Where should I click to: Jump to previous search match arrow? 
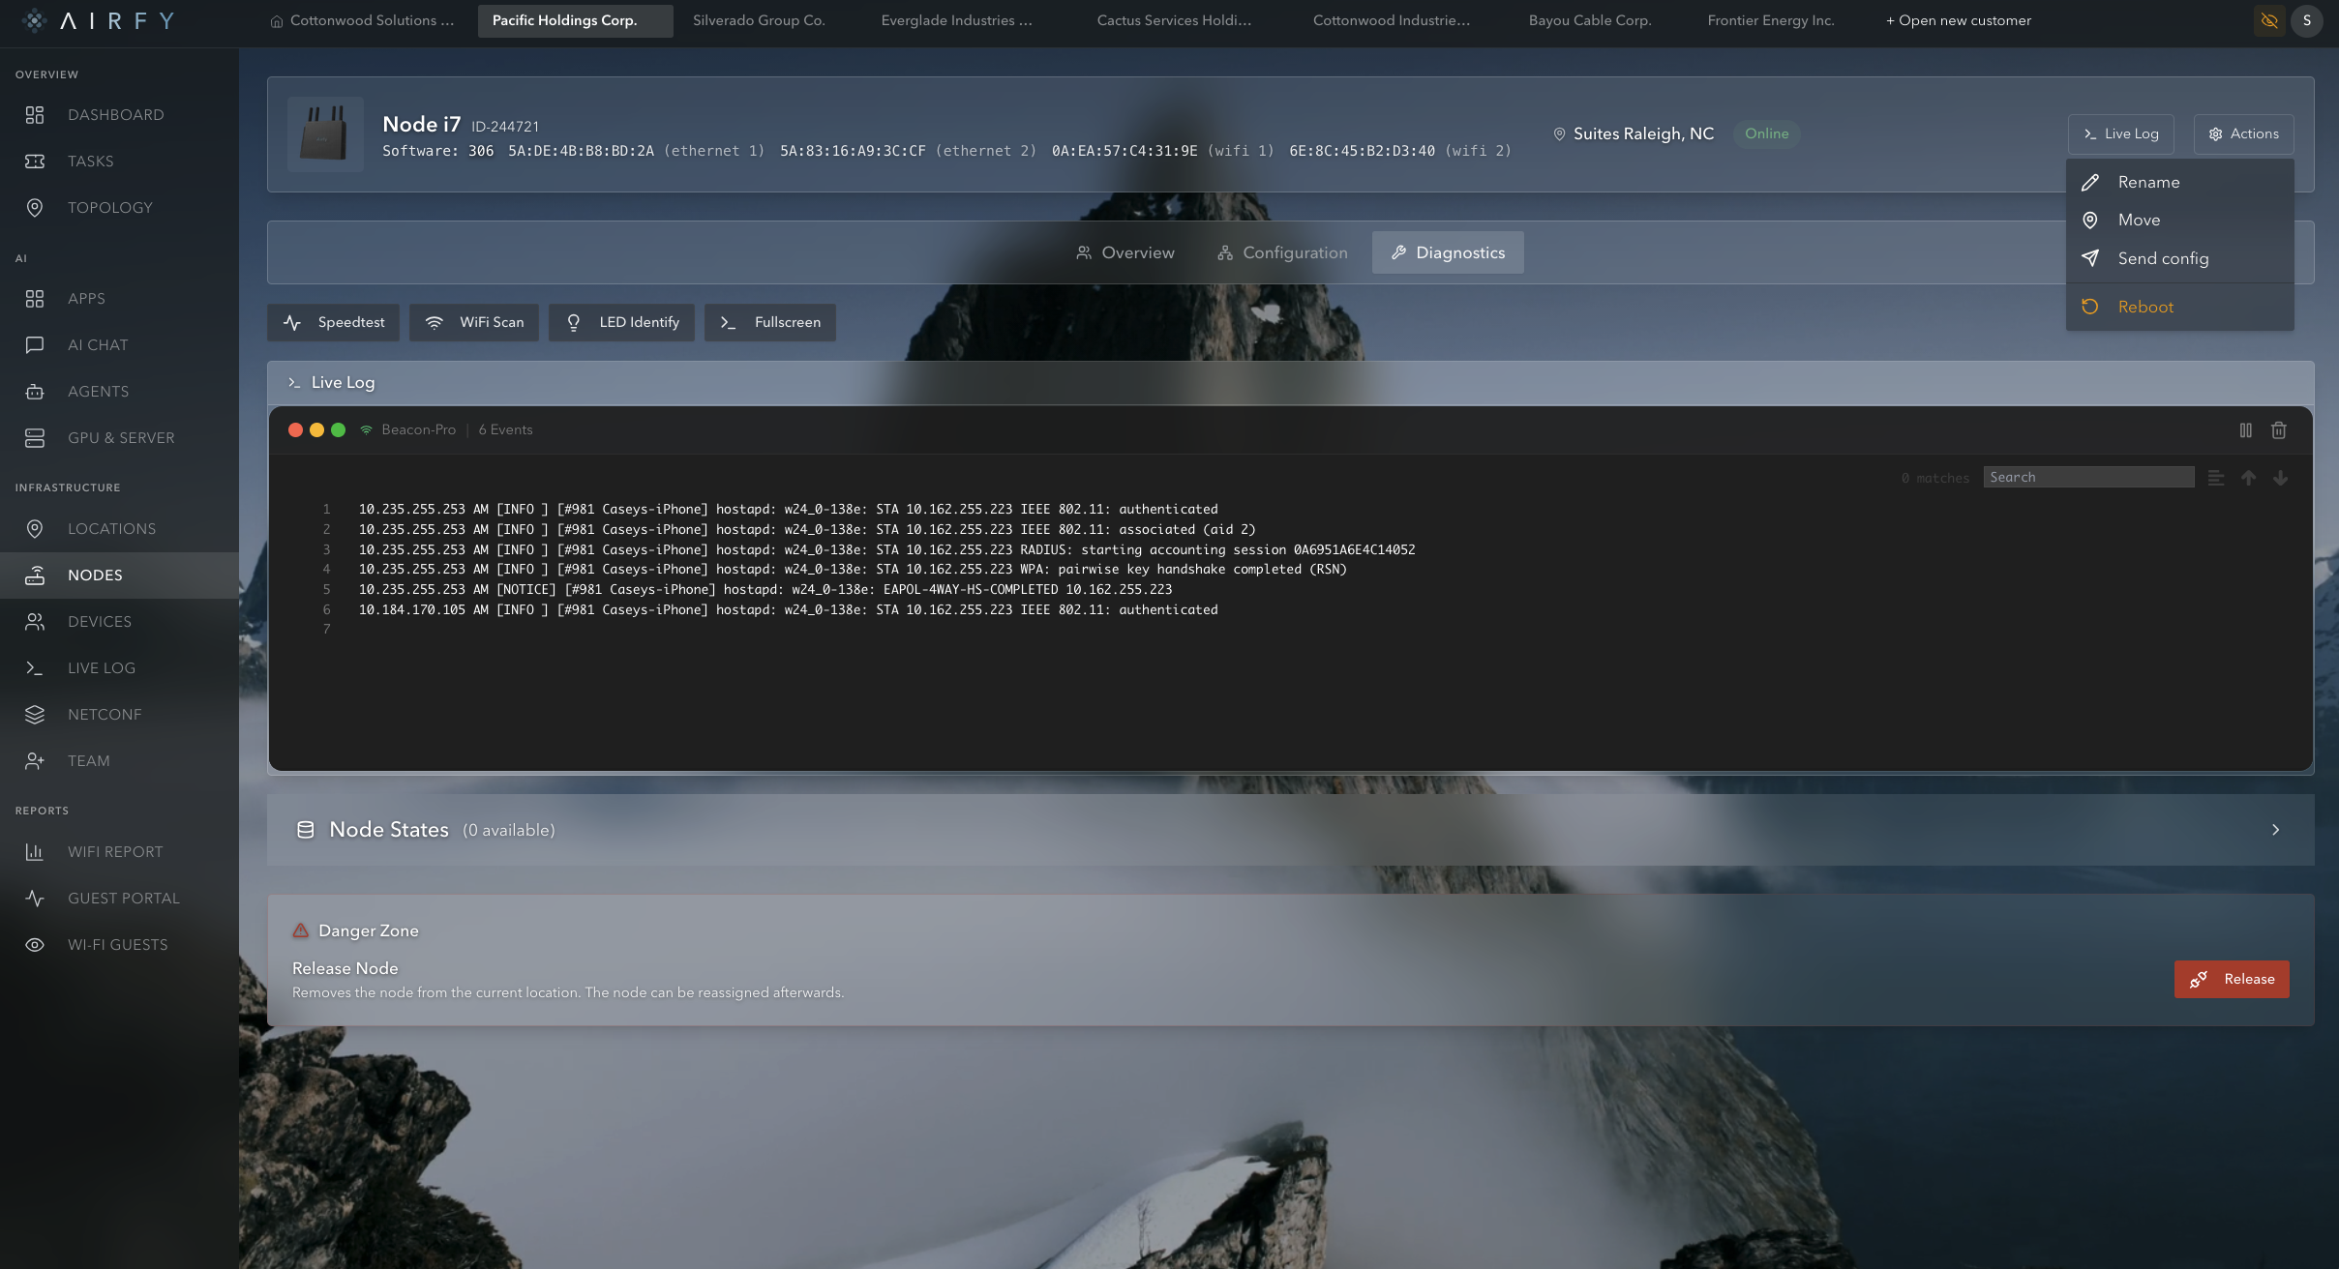[2248, 478]
